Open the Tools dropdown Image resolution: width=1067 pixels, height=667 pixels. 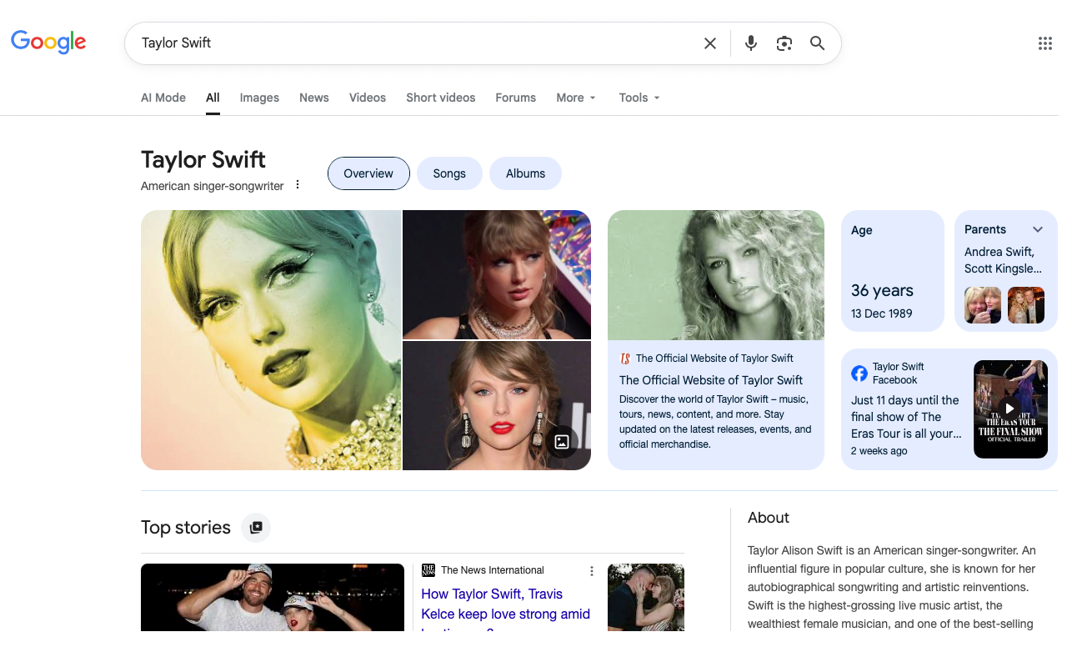pos(639,98)
